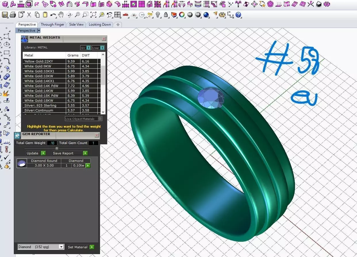The height and width of the screenshot is (257, 357).
Task: Click the explosion icon in left sidebar
Action: (6, 93)
